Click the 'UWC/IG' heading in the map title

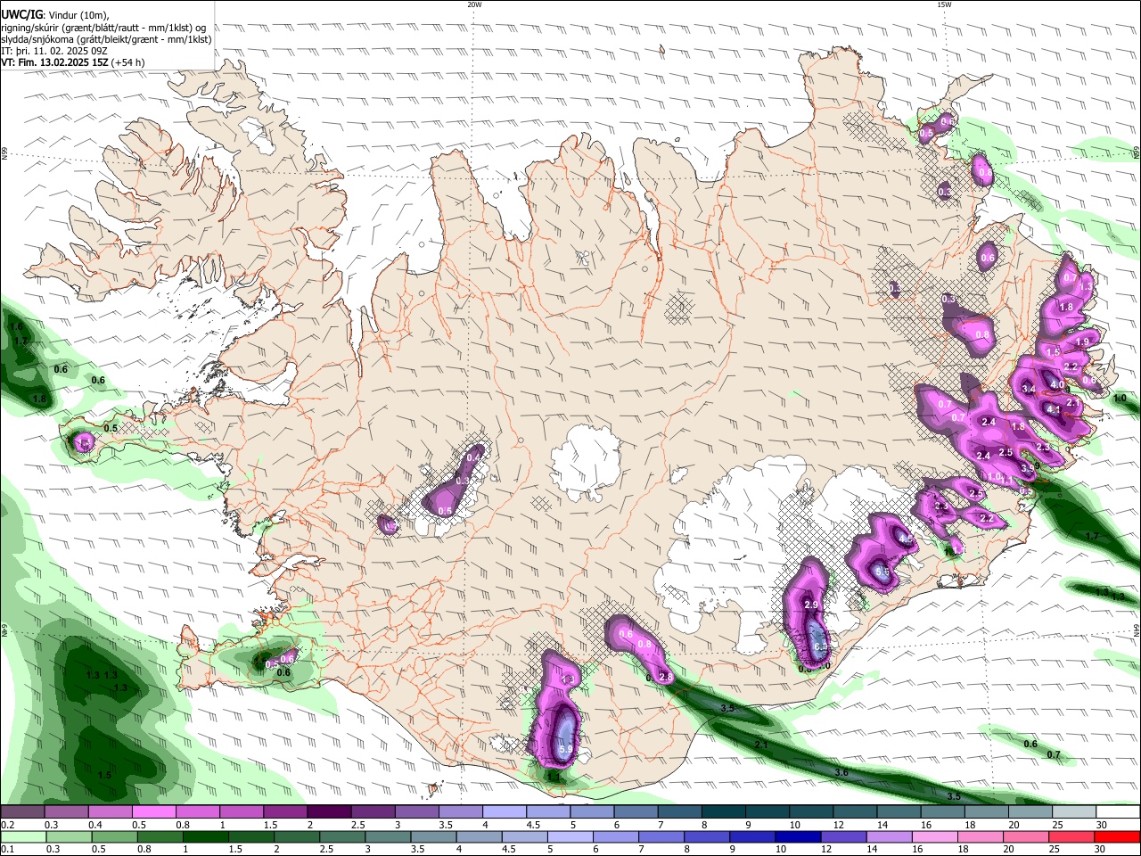coord(21,15)
